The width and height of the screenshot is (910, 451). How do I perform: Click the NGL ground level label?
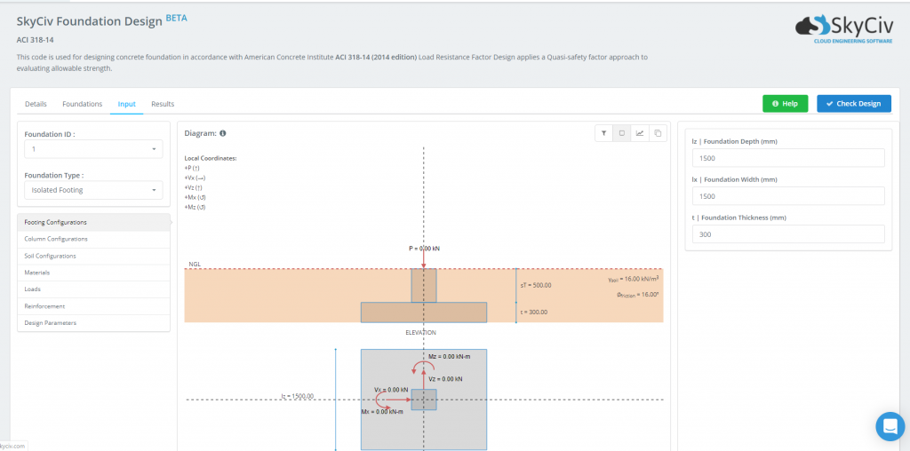(x=195, y=265)
